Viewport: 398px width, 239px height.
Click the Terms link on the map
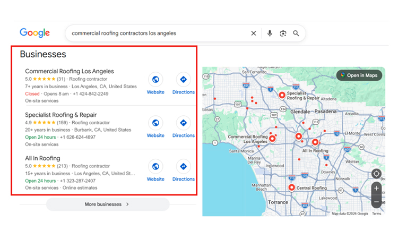tap(376, 214)
